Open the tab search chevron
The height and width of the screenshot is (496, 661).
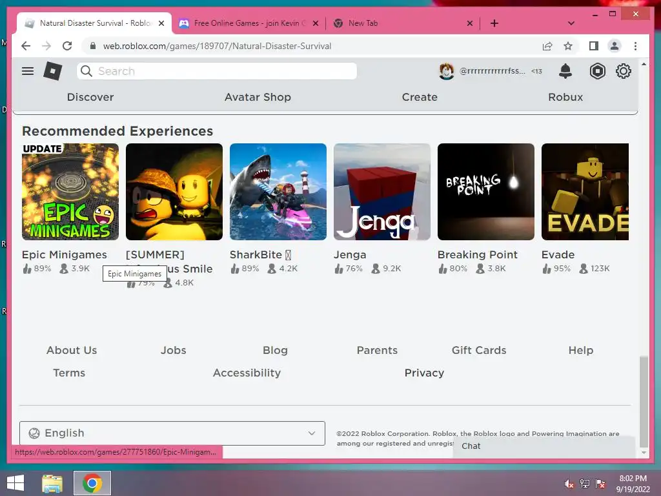coord(571,23)
